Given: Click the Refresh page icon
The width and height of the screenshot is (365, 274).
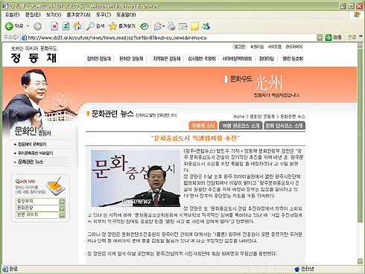Looking at the screenshot, I should [x=66, y=26].
